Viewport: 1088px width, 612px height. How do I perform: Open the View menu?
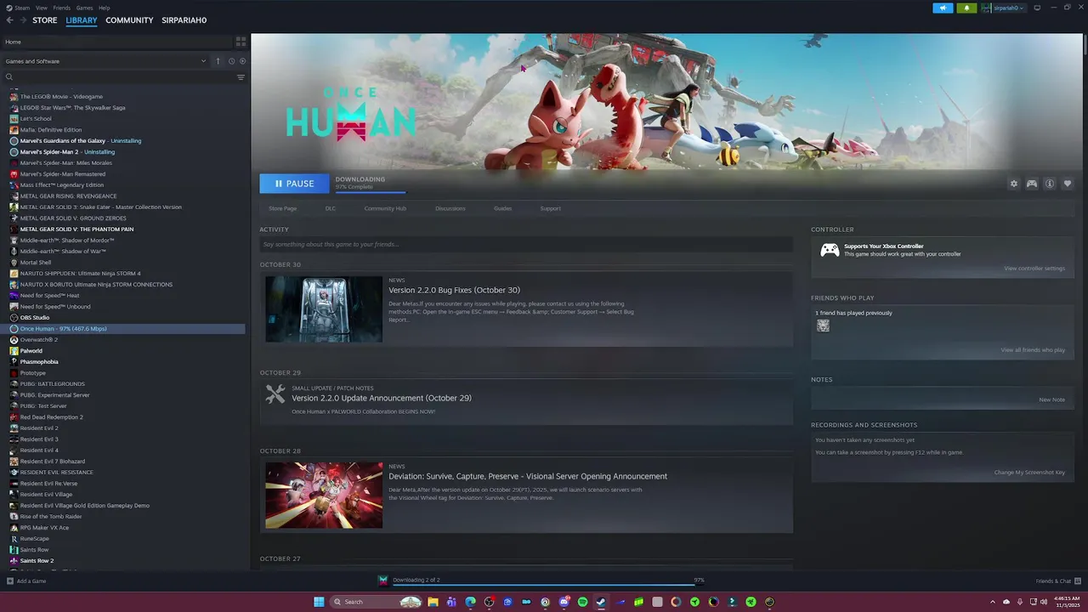pos(42,8)
